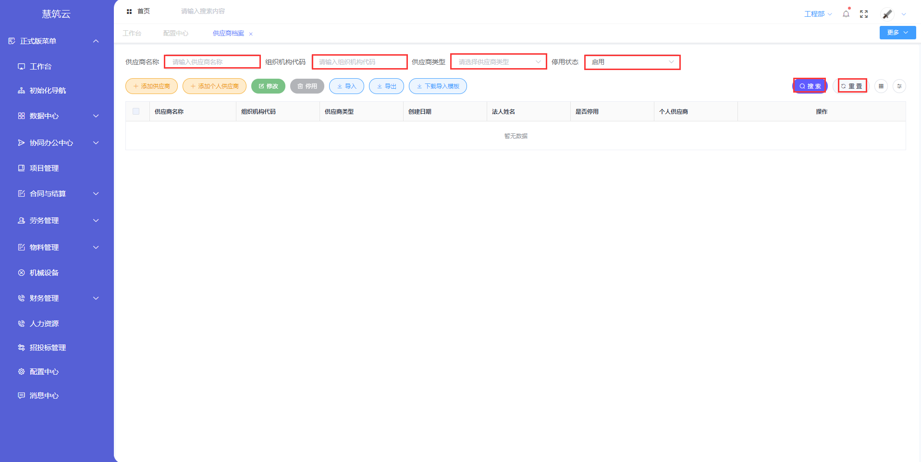The image size is (921, 462).
Task: Click the 慧筑云 logo title
Action: pyautogui.click(x=56, y=14)
